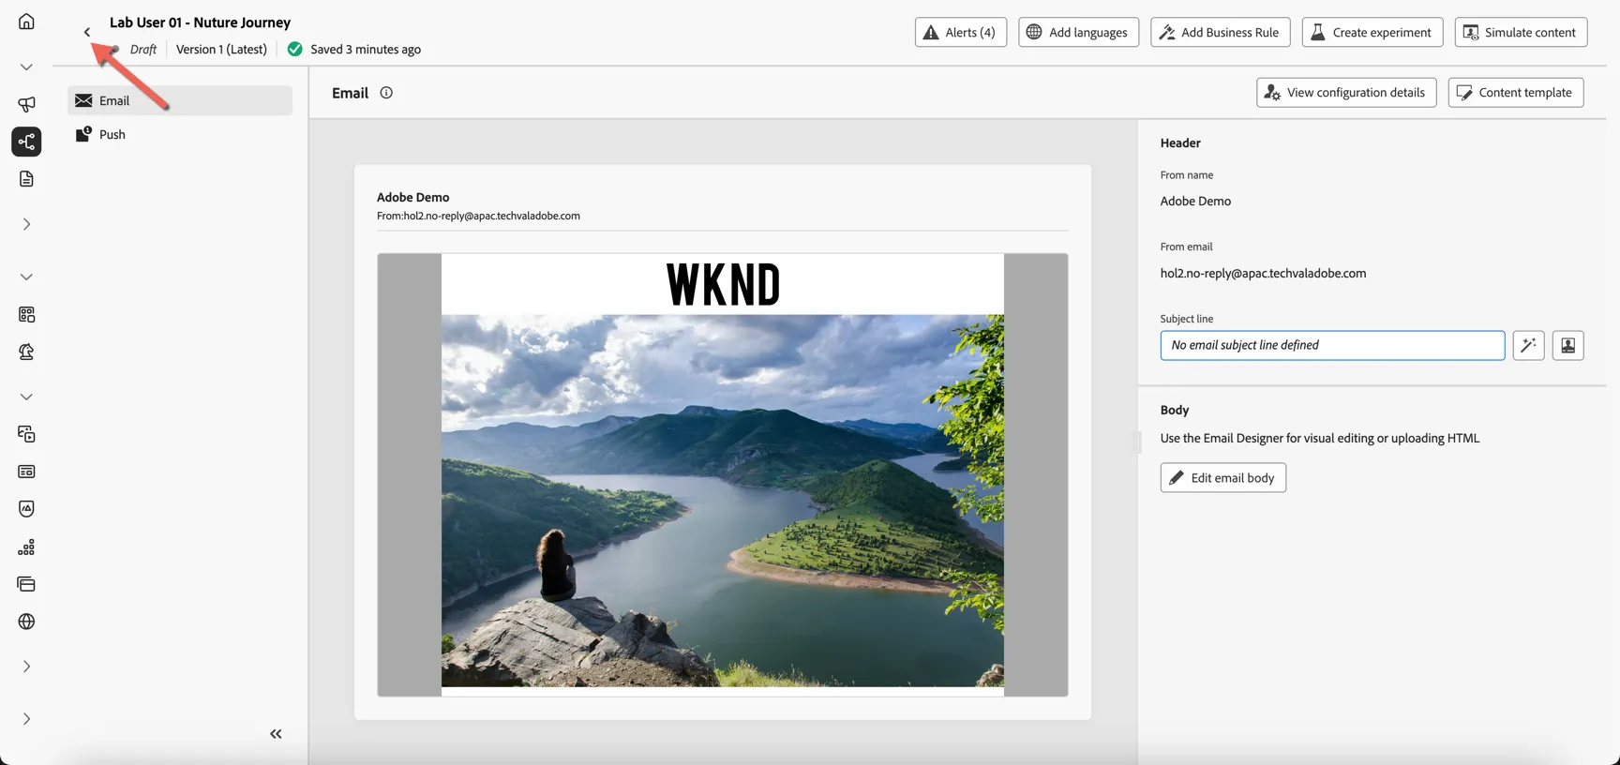Click the "Lab User 01 - Nuture Journey" title

pyautogui.click(x=200, y=22)
